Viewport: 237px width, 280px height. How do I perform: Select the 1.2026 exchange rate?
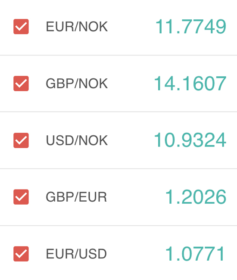[196, 197]
